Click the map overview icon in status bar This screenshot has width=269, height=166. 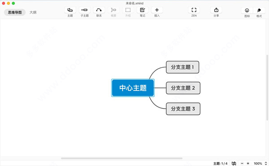point(234,163)
